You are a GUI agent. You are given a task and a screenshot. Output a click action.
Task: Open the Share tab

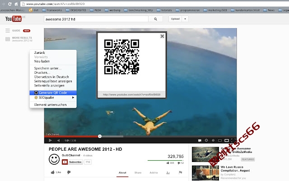pos(138,173)
